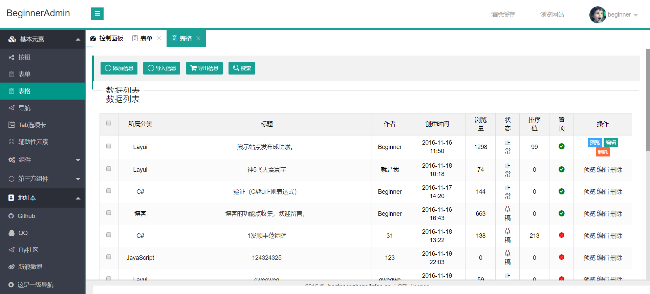Click the BeginnerAdmin logo text

pos(38,13)
